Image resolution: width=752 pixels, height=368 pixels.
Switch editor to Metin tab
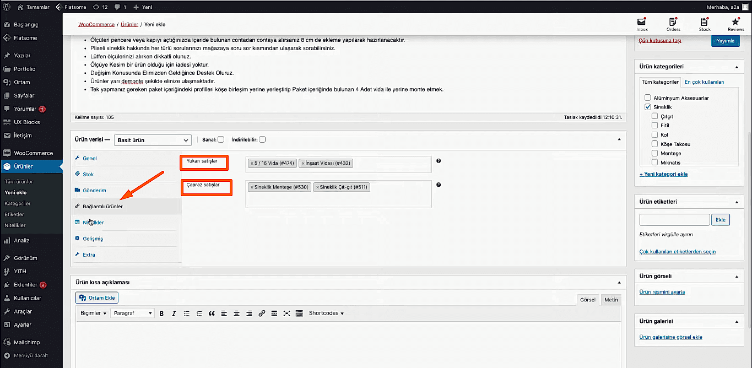point(611,300)
